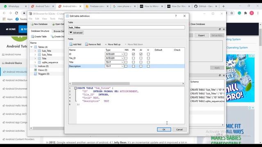262x147 pixels.
Task: Enable Not Null for Description field
Action: click(x=126, y=66)
